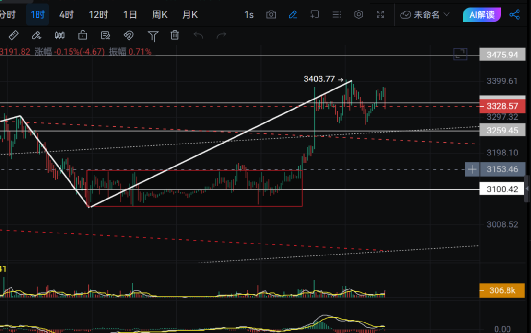The image size is (531, 333).
Task: Open the drawing brush tool
Action: click(x=36, y=35)
